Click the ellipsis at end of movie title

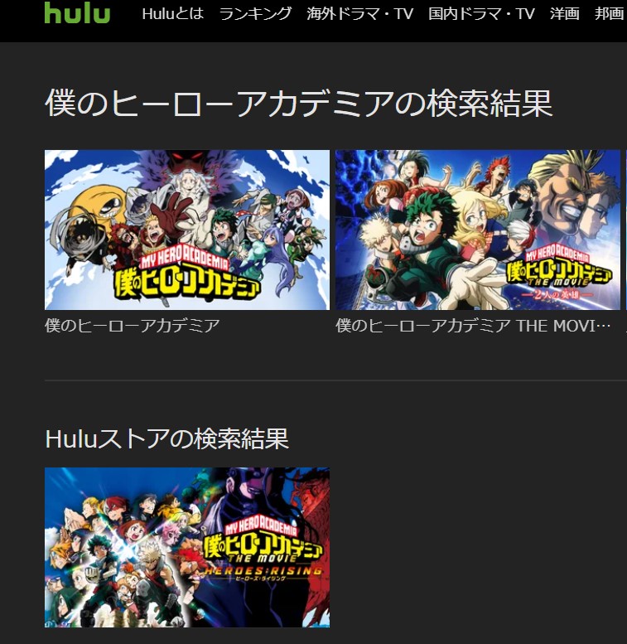(603, 327)
